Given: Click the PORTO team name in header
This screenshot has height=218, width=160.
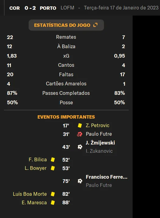Looking at the screenshot, I should coord(48,8).
